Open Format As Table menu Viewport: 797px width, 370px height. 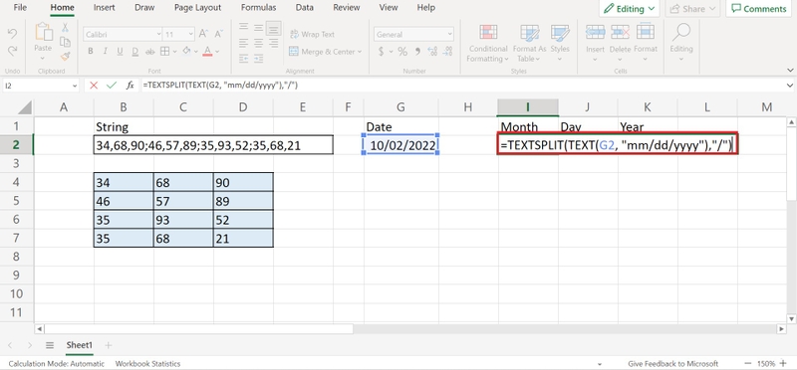click(x=529, y=44)
